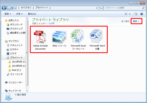The width and height of the screenshot is (147, 103).
Task: Click the music note icon beside ミュージック
Action: [x=8, y=74]
